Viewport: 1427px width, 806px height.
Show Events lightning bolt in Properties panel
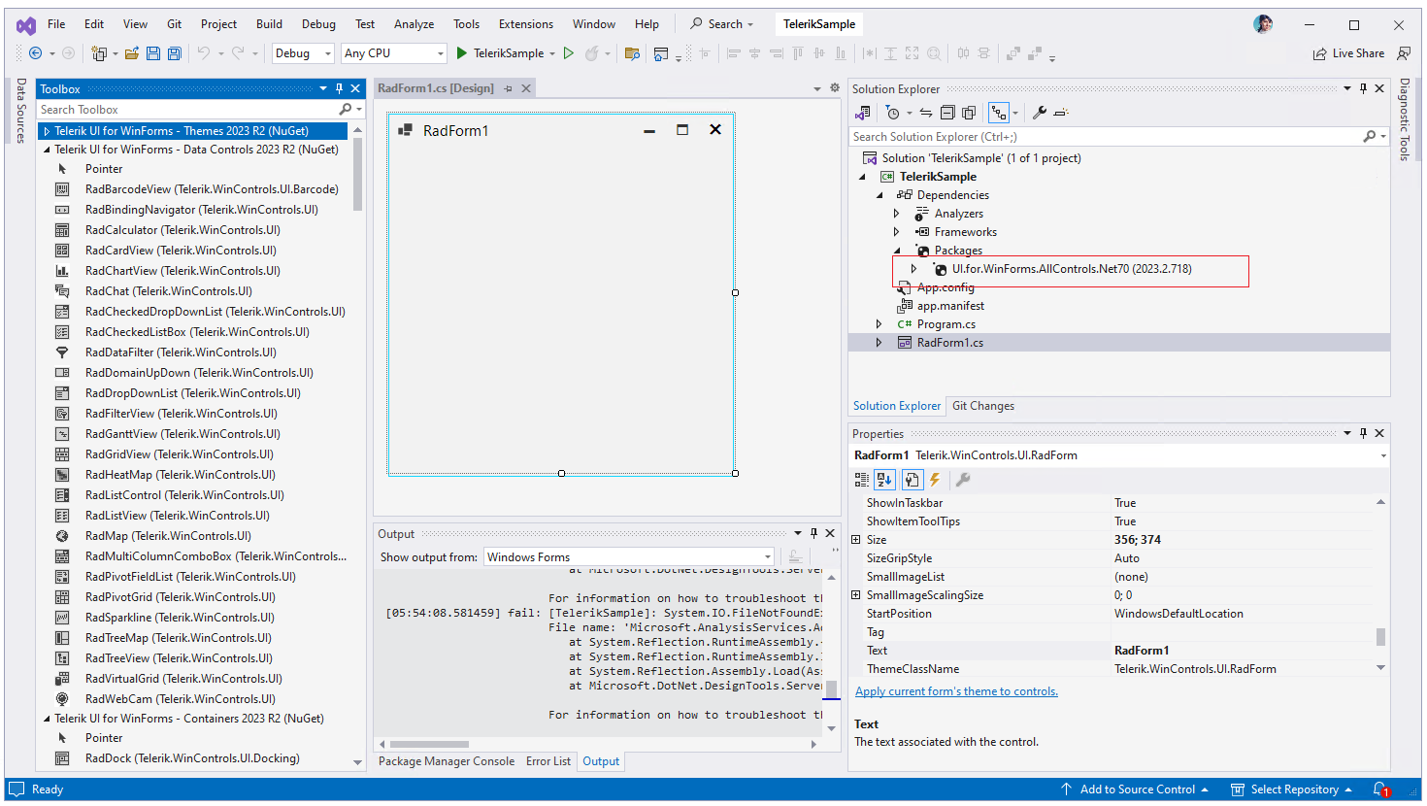pos(935,480)
